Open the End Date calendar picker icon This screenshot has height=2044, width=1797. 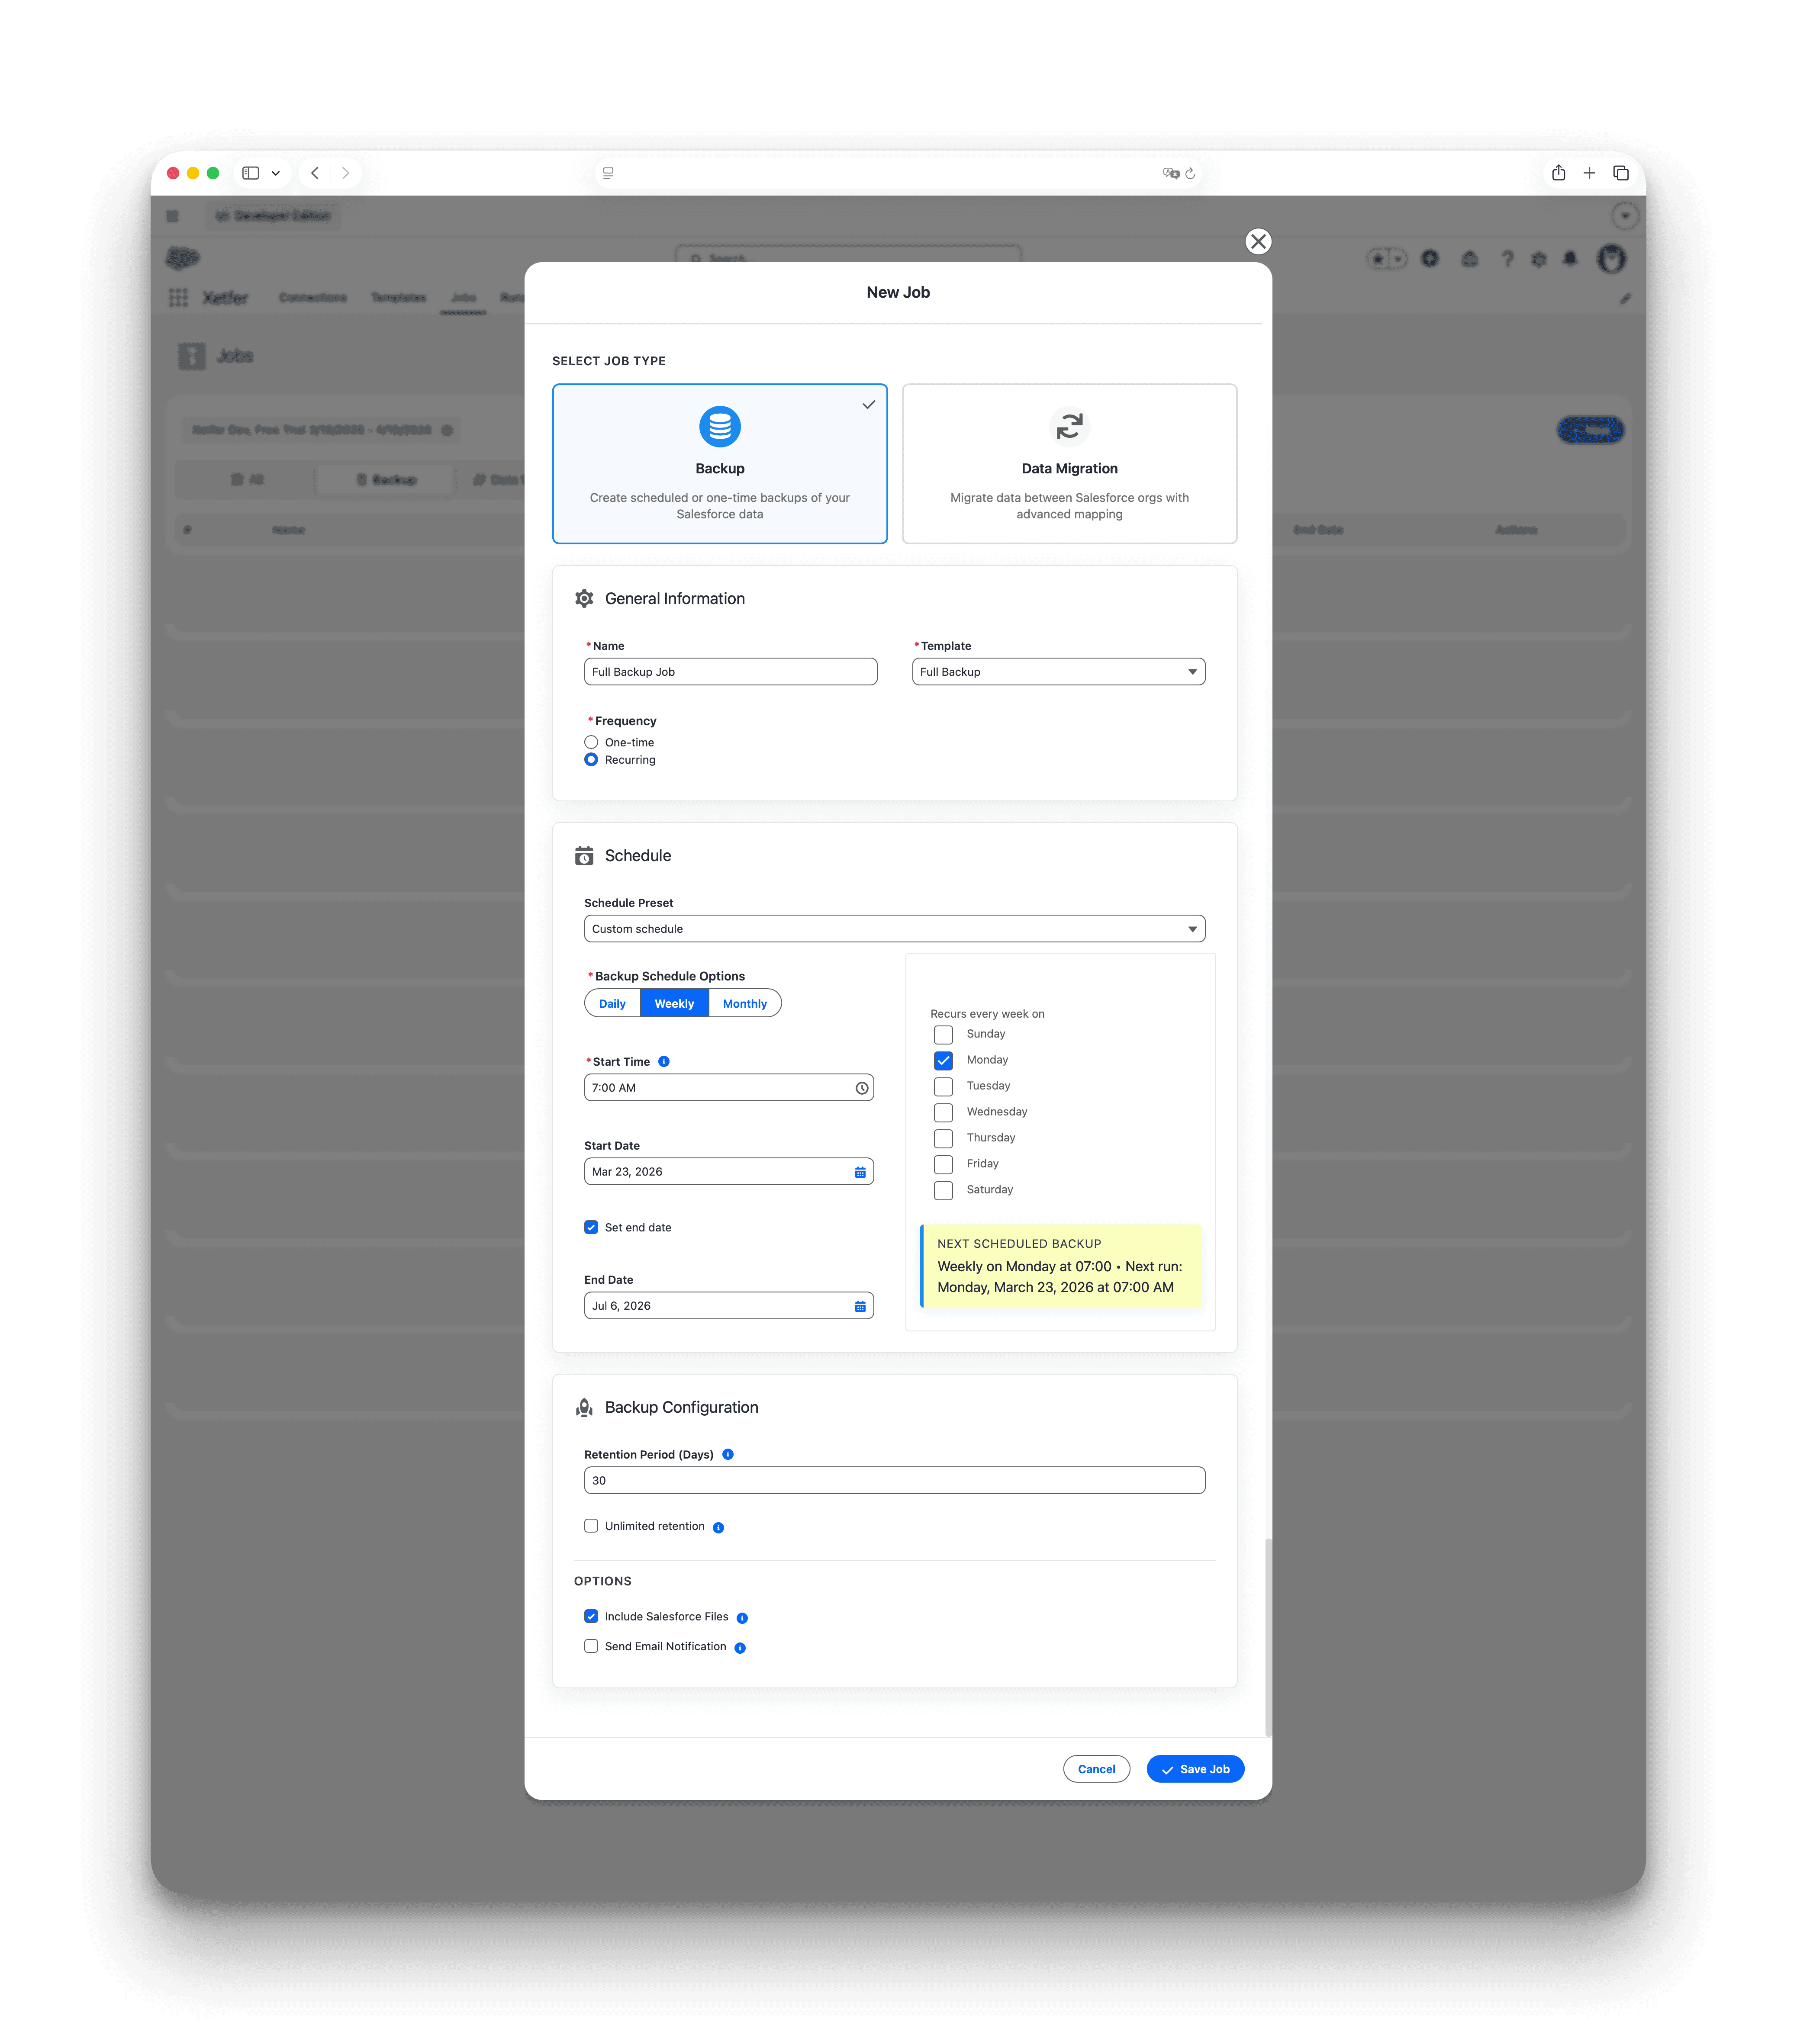[x=860, y=1306]
